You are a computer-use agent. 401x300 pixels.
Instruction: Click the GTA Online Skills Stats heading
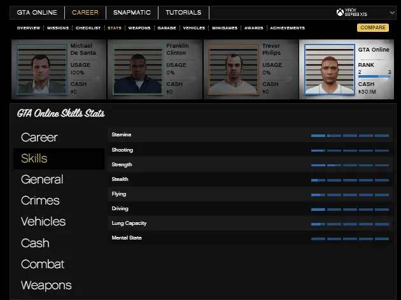pyautogui.click(x=61, y=113)
